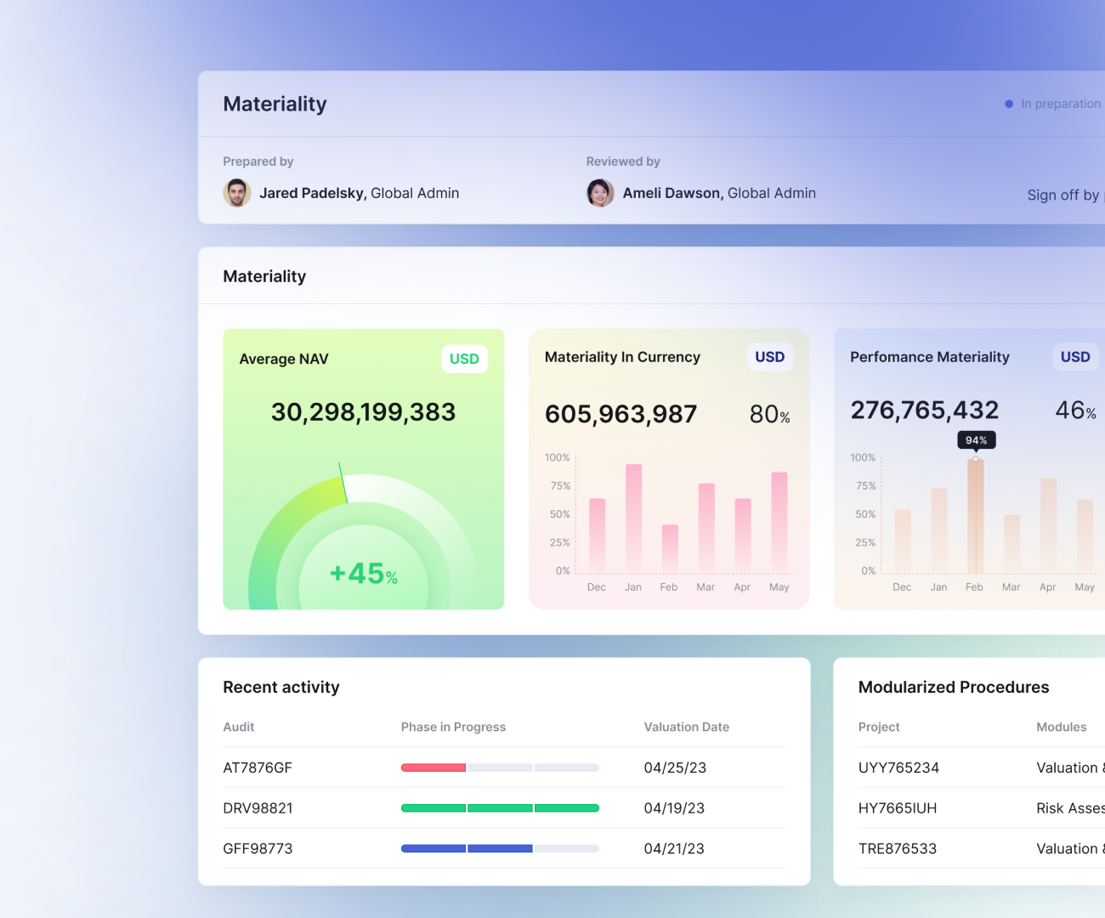This screenshot has width=1105, height=918.
Task: Select the May bar in Materiality In Currency
Action: tap(779, 521)
